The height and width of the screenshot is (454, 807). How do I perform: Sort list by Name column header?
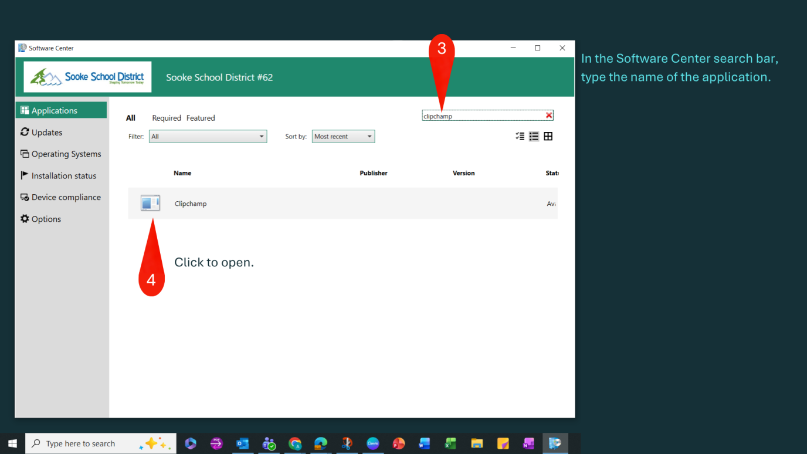[x=182, y=173]
